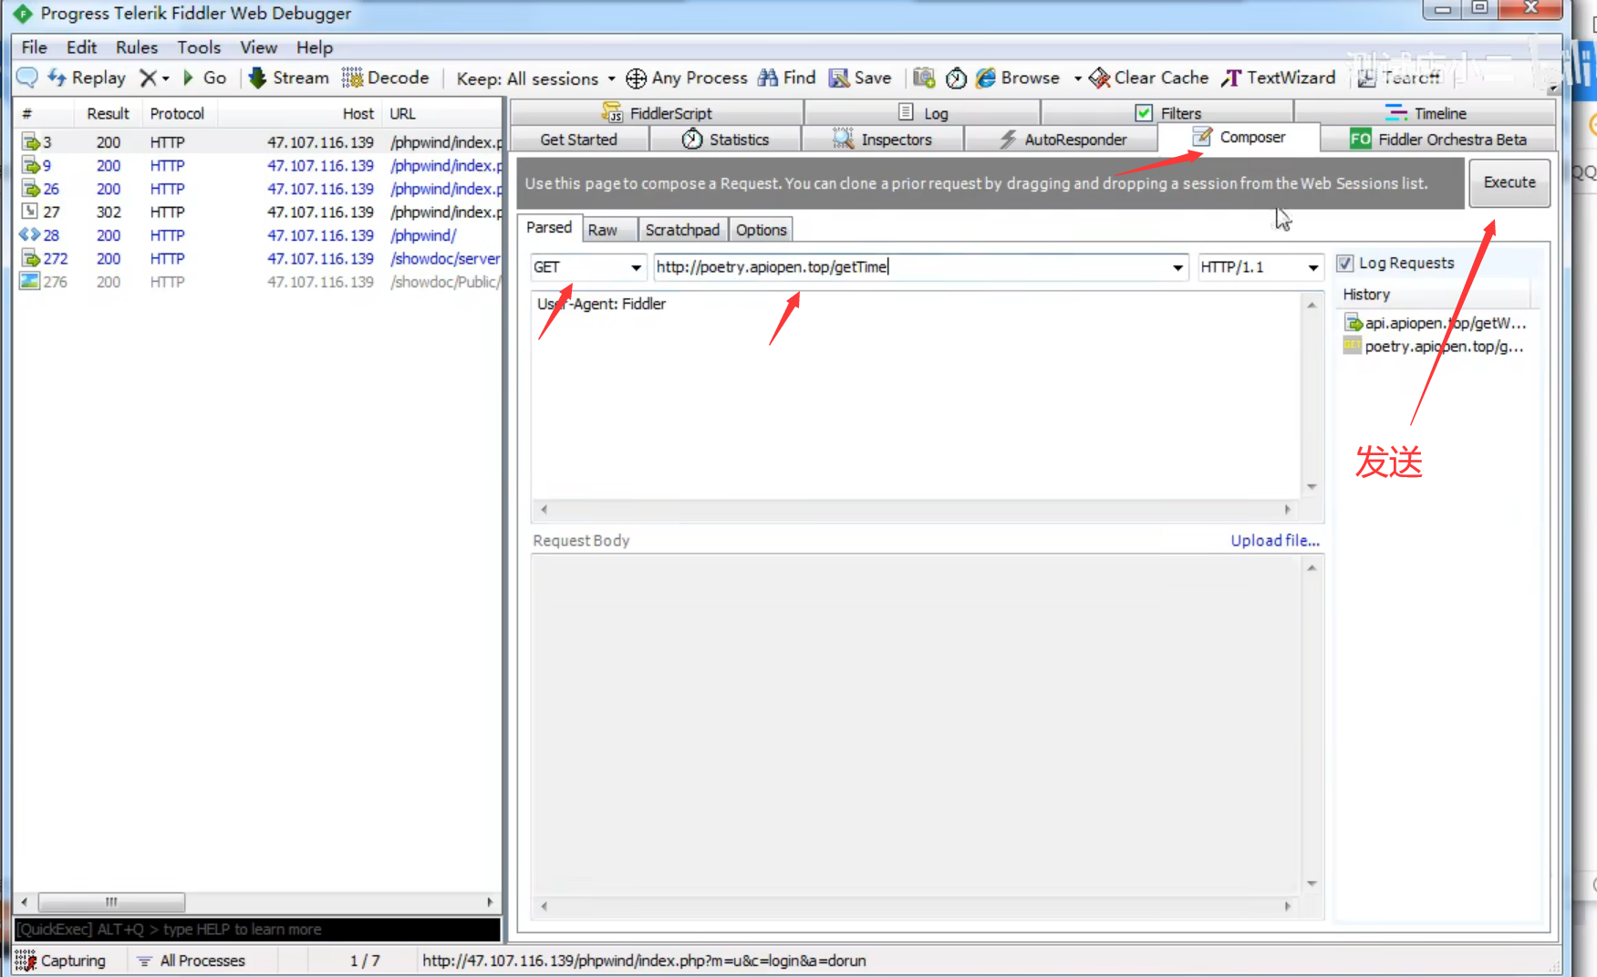Select the Scratchpad composer sub-tab
Viewport: 1597px width, 977px height.
pyautogui.click(x=682, y=230)
